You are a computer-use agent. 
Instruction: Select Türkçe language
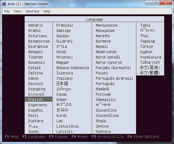[x=146, y=46]
